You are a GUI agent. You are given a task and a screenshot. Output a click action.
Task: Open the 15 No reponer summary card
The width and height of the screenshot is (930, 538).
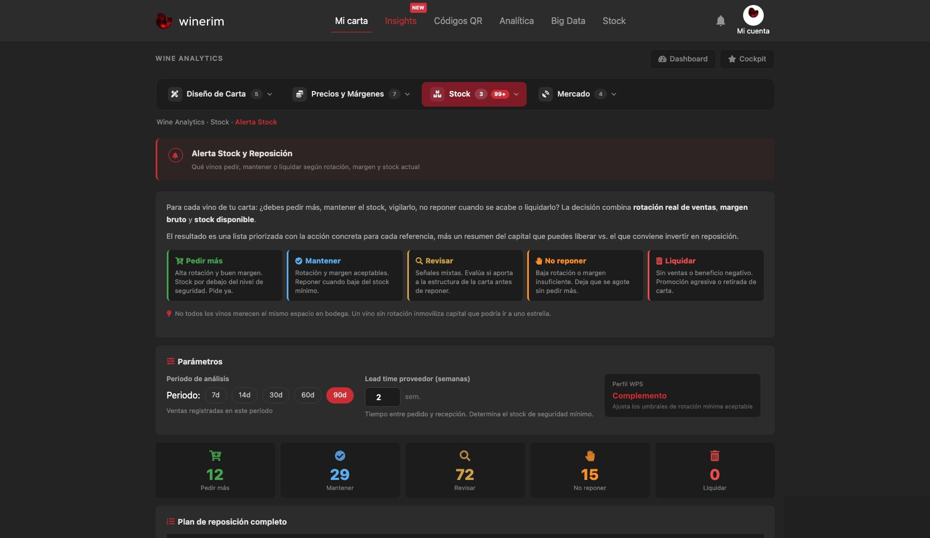[590, 470]
